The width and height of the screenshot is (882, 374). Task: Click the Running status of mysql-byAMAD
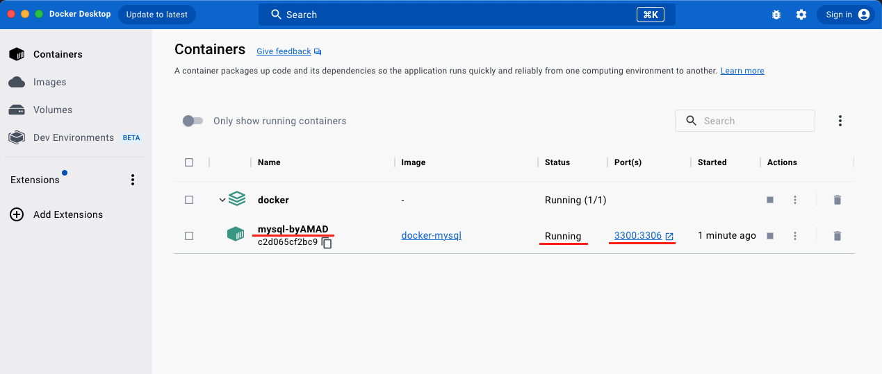pos(563,236)
